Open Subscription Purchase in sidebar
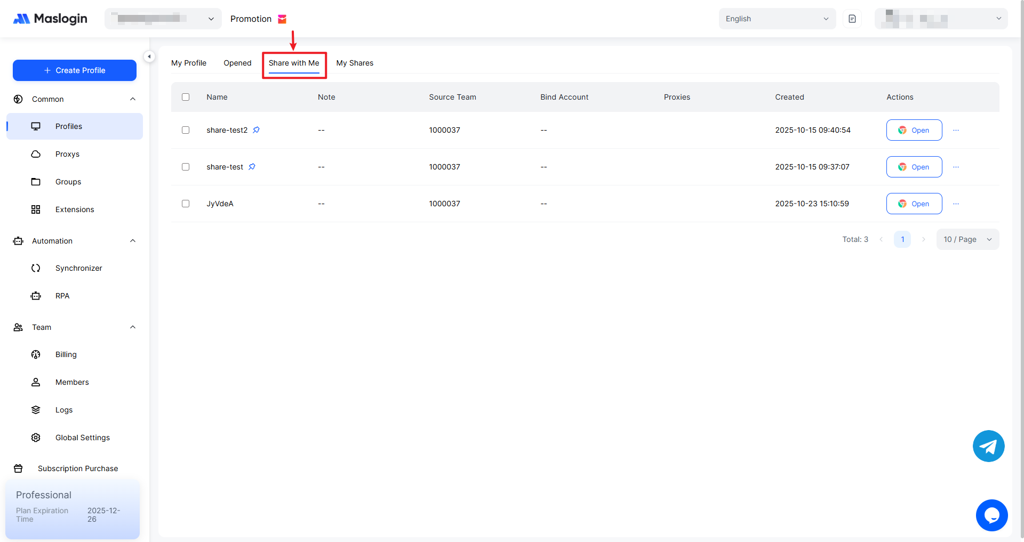The width and height of the screenshot is (1024, 542). pos(78,468)
